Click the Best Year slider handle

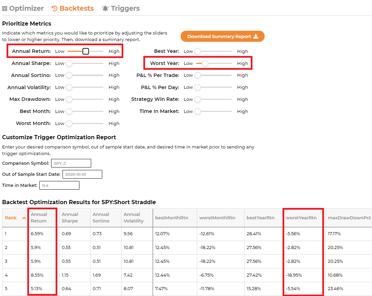198,51
